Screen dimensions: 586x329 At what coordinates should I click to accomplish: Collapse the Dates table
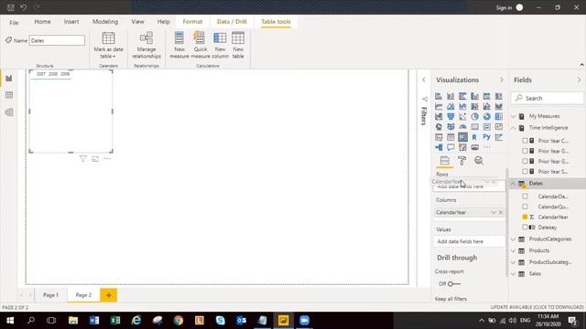coord(513,184)
